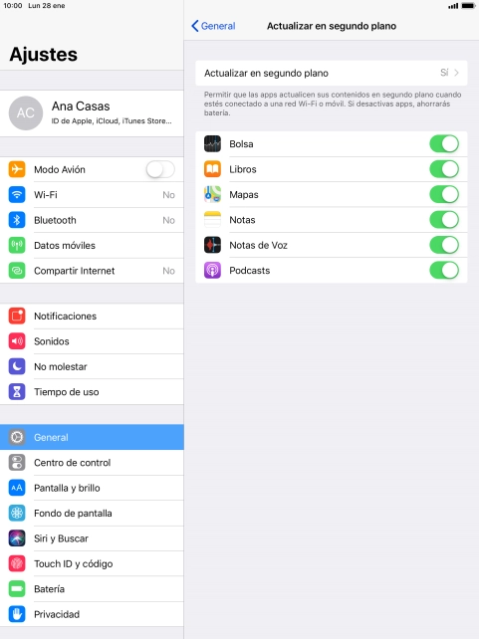Tap the Notas de Voz icon
The image size is (479, 639).
[x=212, y=245]
